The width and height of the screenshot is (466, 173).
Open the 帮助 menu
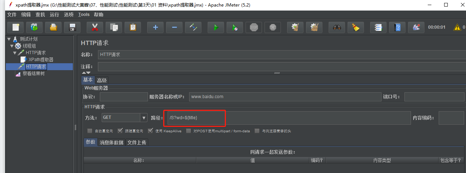pos(99,15)
